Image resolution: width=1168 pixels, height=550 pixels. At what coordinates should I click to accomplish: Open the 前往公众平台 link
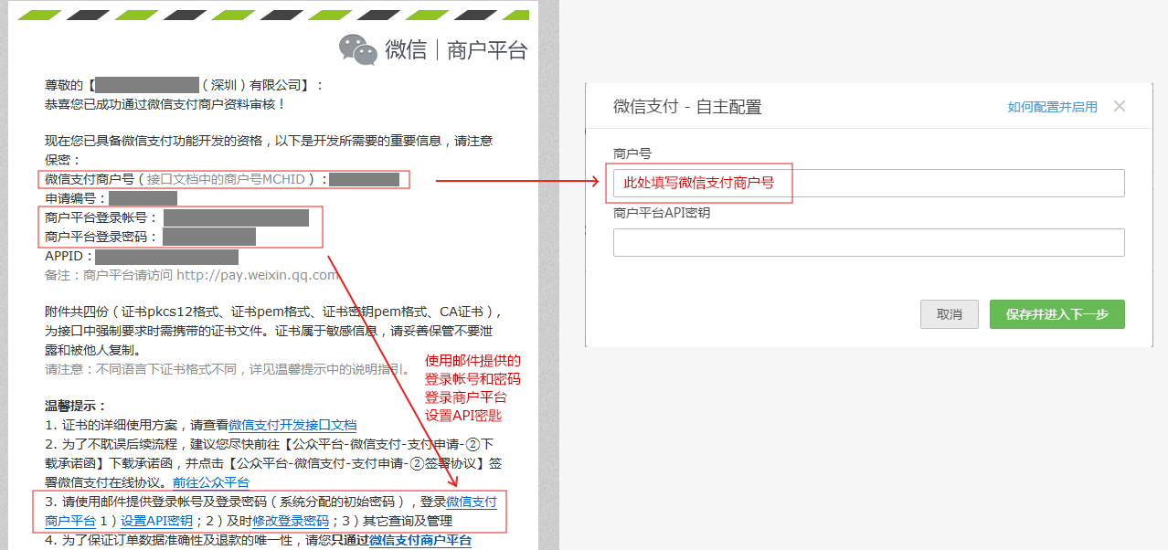pos(211,482)
